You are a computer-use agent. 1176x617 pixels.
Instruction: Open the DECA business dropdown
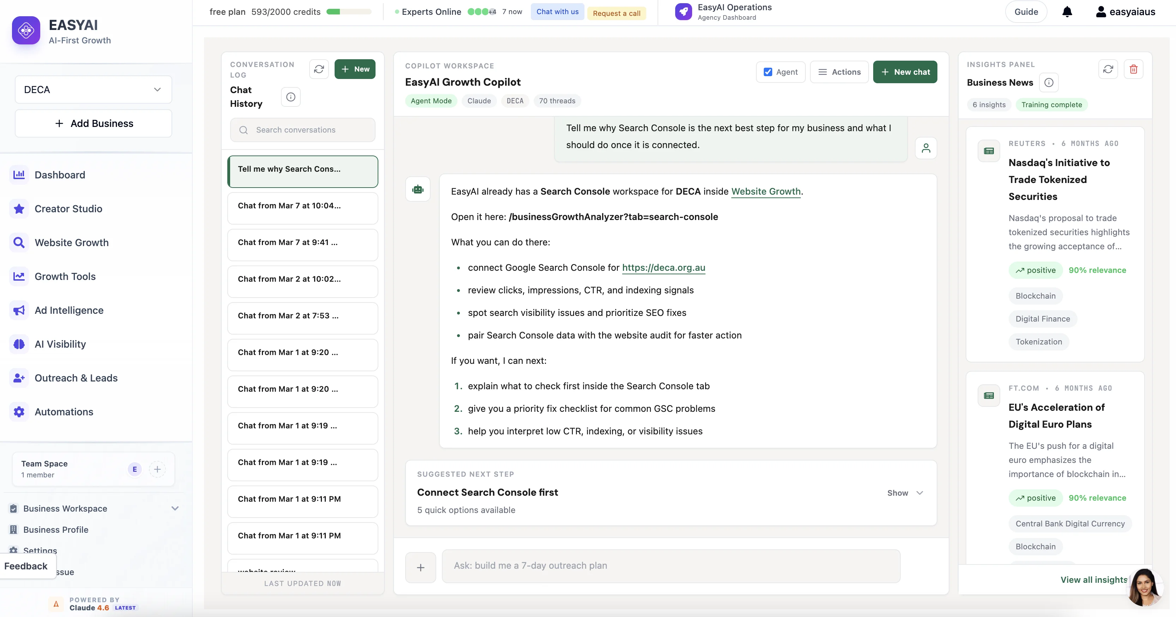pos(93,90)
